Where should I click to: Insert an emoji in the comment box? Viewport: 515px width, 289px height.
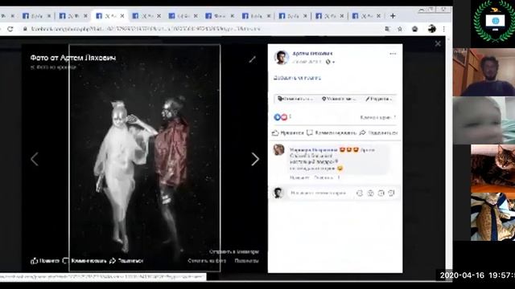coord(360,193)
